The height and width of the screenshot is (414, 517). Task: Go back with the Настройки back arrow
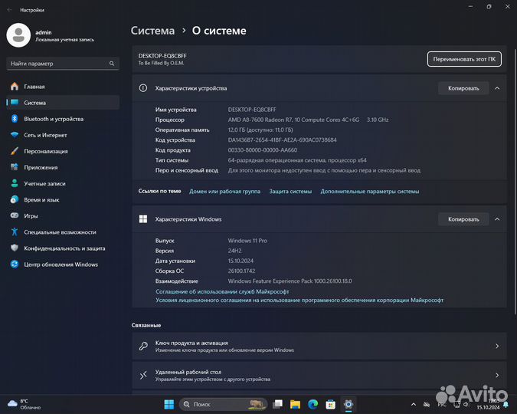coord(9,10)
